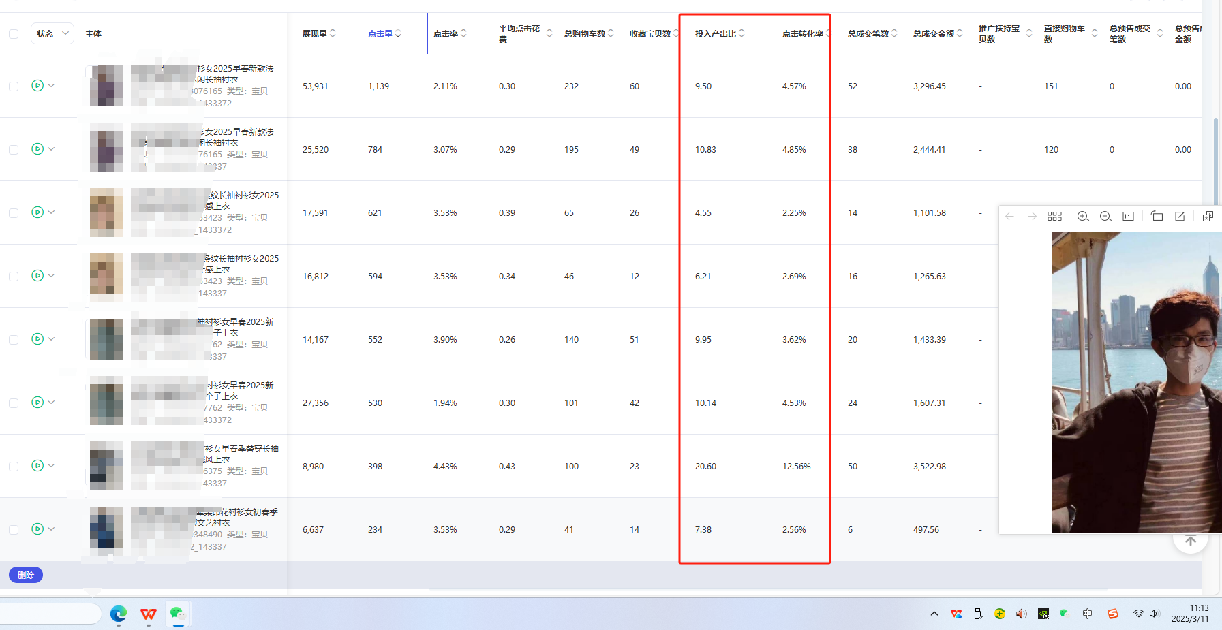1222x630 pixels.
Task: Sort by 点击量 column
Action: click(398, 33)
